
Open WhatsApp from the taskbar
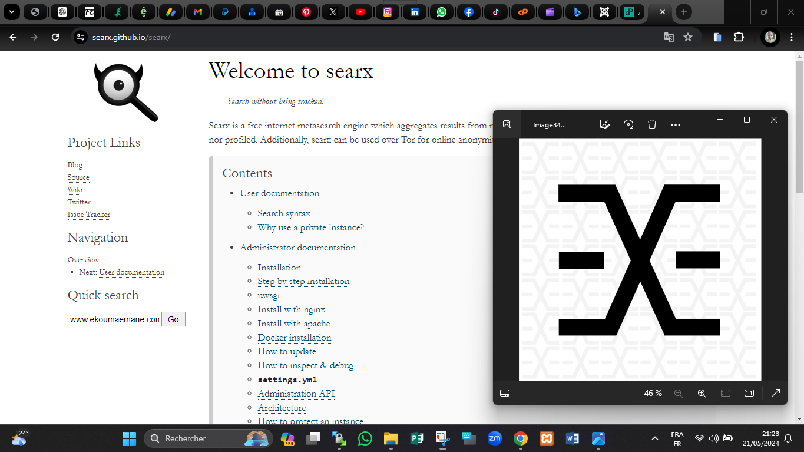tap(365, 438)
